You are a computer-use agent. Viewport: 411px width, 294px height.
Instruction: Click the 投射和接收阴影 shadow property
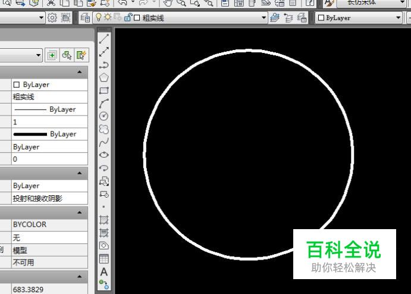49,198
